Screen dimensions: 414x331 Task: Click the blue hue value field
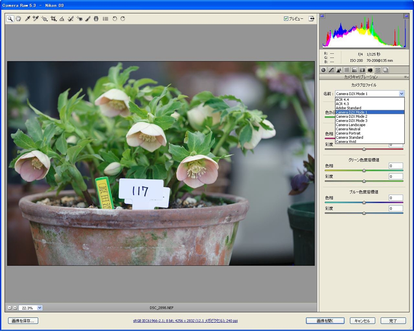point(396,198)
